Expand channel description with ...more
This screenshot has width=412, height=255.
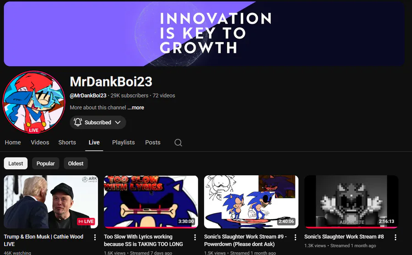coord(136,108)
